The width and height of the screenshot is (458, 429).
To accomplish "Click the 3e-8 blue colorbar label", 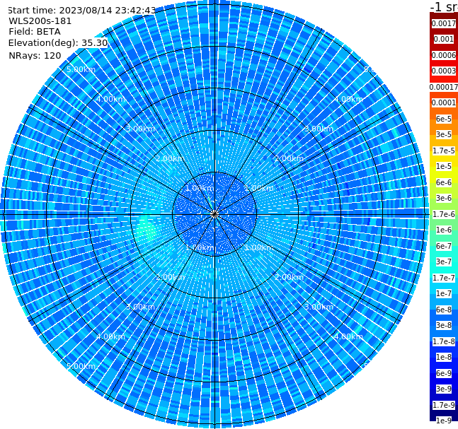I will point(444,325).
